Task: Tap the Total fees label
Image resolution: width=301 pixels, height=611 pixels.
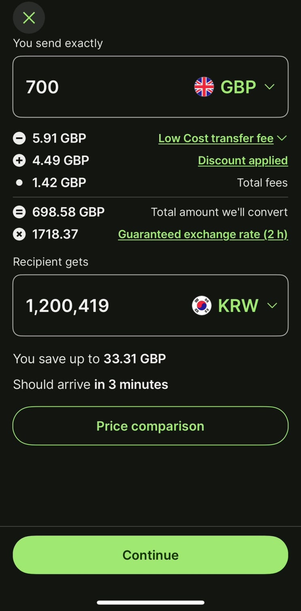Action: coord(262,182)
